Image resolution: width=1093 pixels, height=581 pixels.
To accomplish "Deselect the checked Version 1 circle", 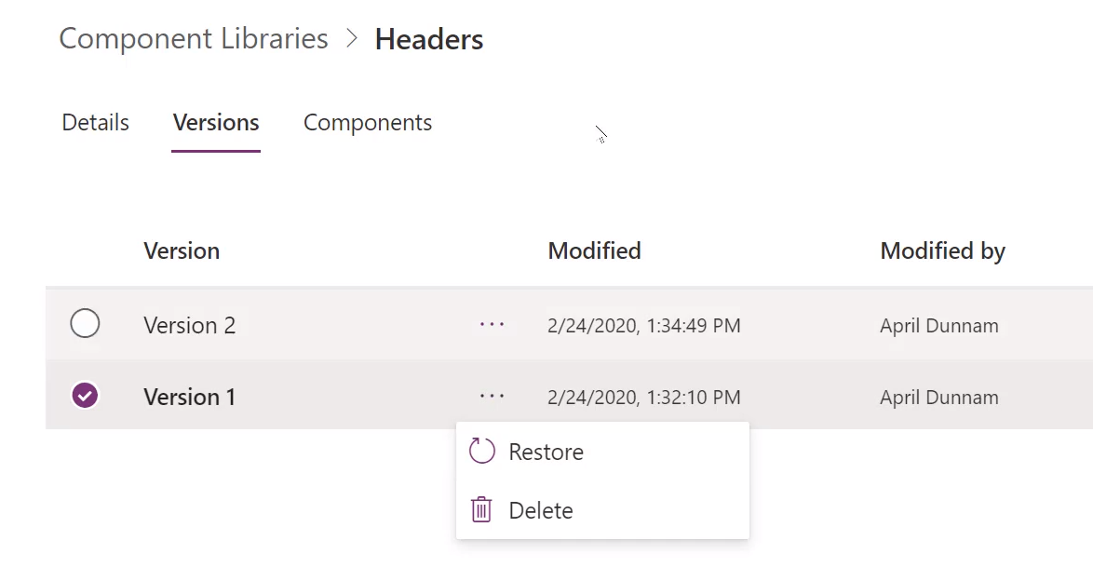I will (85, 396).
